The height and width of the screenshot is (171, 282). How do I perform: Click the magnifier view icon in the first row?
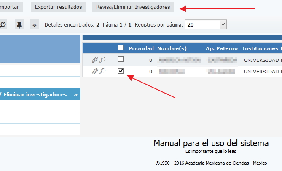point(102,60)
